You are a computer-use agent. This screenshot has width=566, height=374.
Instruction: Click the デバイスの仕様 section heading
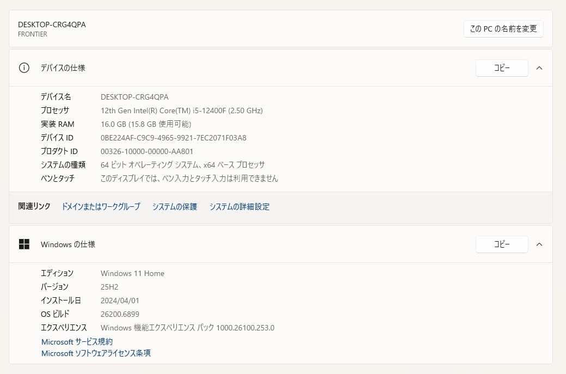[63, 68]
